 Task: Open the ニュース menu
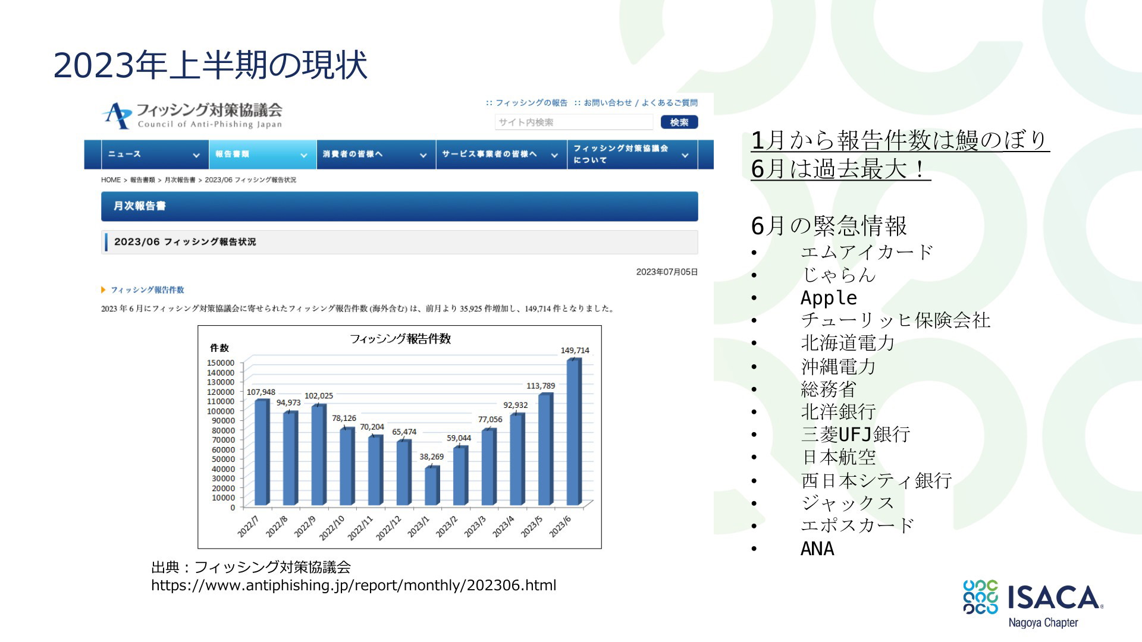point(155,155)
